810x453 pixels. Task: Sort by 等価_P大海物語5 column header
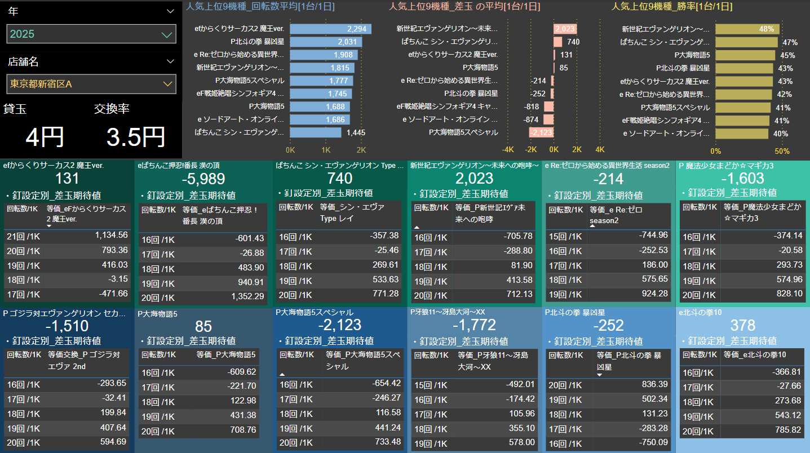click(226, 356)
